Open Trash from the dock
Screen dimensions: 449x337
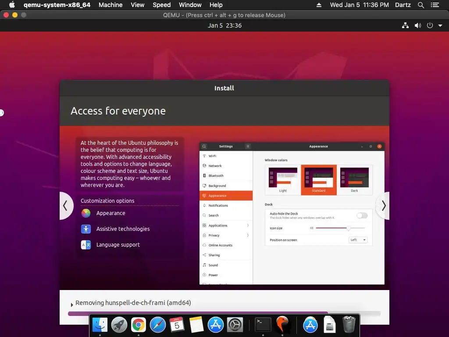(349, 324)
